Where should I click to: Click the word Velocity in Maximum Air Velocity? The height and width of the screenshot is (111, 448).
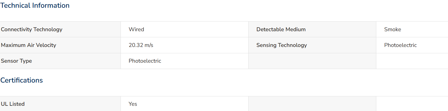click(x=46, y=45)
